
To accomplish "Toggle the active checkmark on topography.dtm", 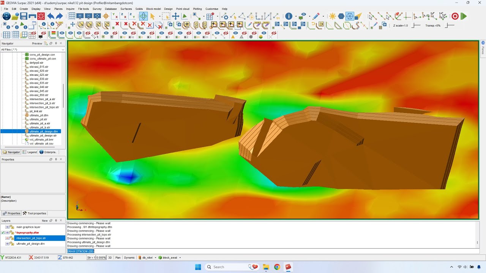I will tap(3, 232).
